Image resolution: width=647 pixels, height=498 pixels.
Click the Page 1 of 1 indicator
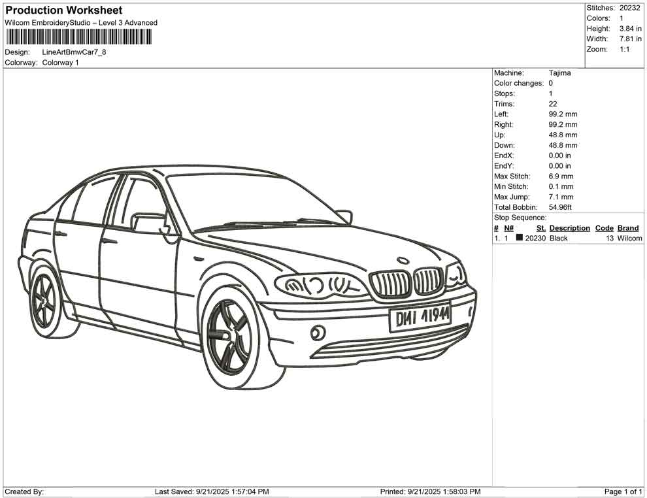(x=623, y=492)
